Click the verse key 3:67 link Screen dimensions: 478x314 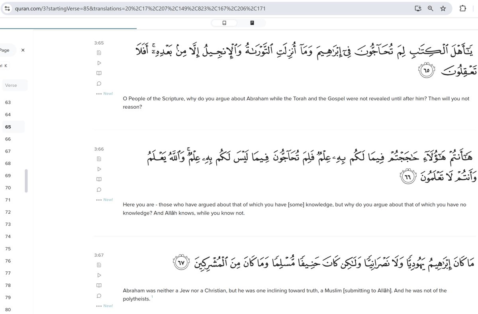click(99, 255)
